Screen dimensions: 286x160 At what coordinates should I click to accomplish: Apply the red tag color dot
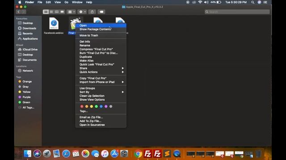tap(82, 107)
